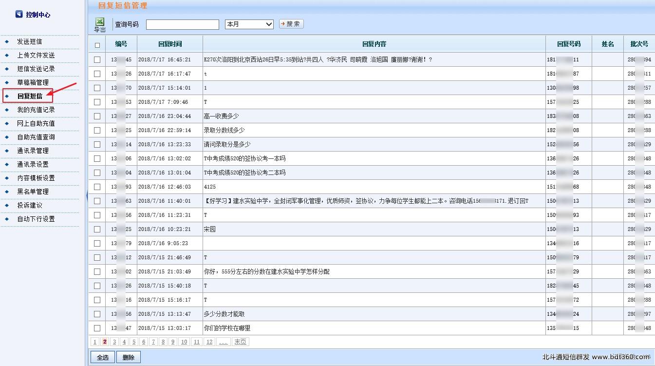Check the row with 录取分数线多少

tap(97, 130)
